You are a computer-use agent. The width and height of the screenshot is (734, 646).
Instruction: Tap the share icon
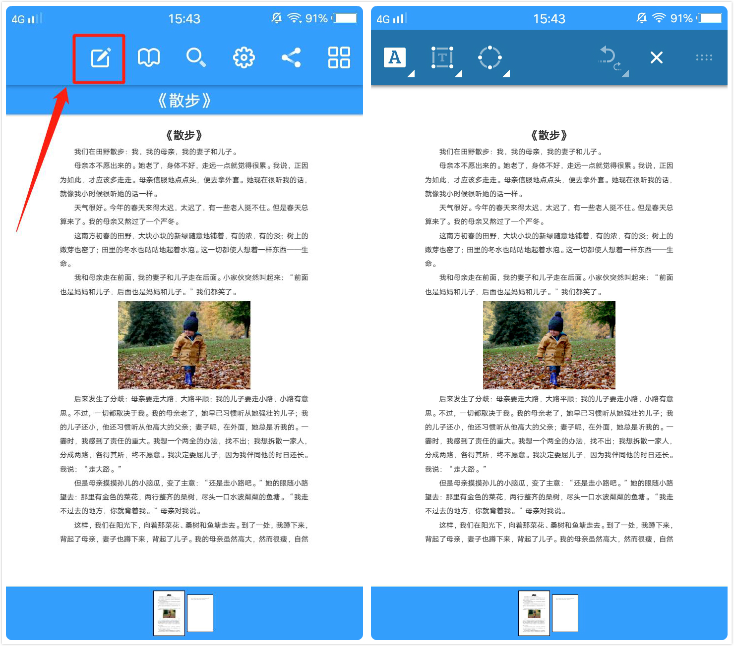pyautogui.click(x=291, y=57)
